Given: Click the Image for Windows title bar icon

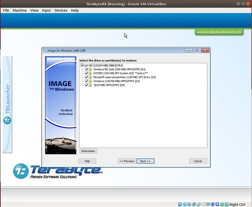Looking at the screenshot, I should (x=45, y=51).
